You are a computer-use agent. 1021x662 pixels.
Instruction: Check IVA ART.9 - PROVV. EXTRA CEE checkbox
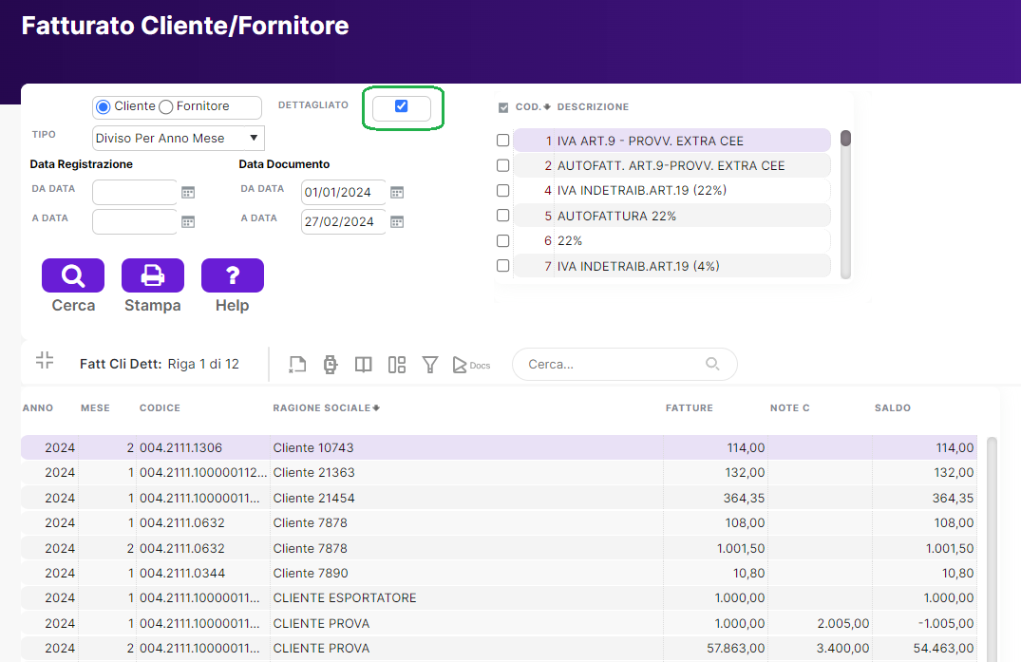502,141
